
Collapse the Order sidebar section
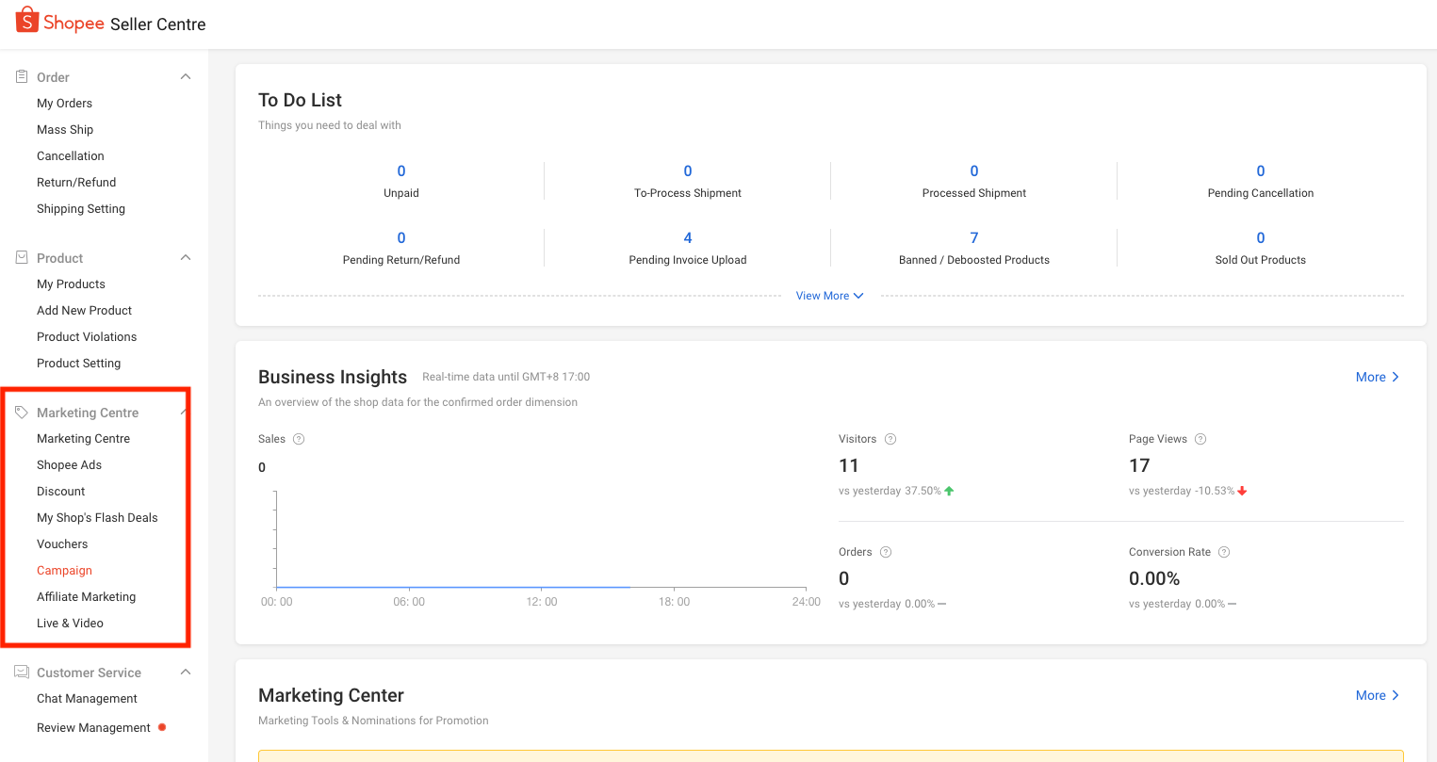186,76
